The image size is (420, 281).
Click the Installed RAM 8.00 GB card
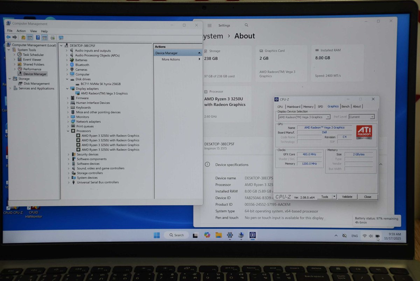[337, 63]
